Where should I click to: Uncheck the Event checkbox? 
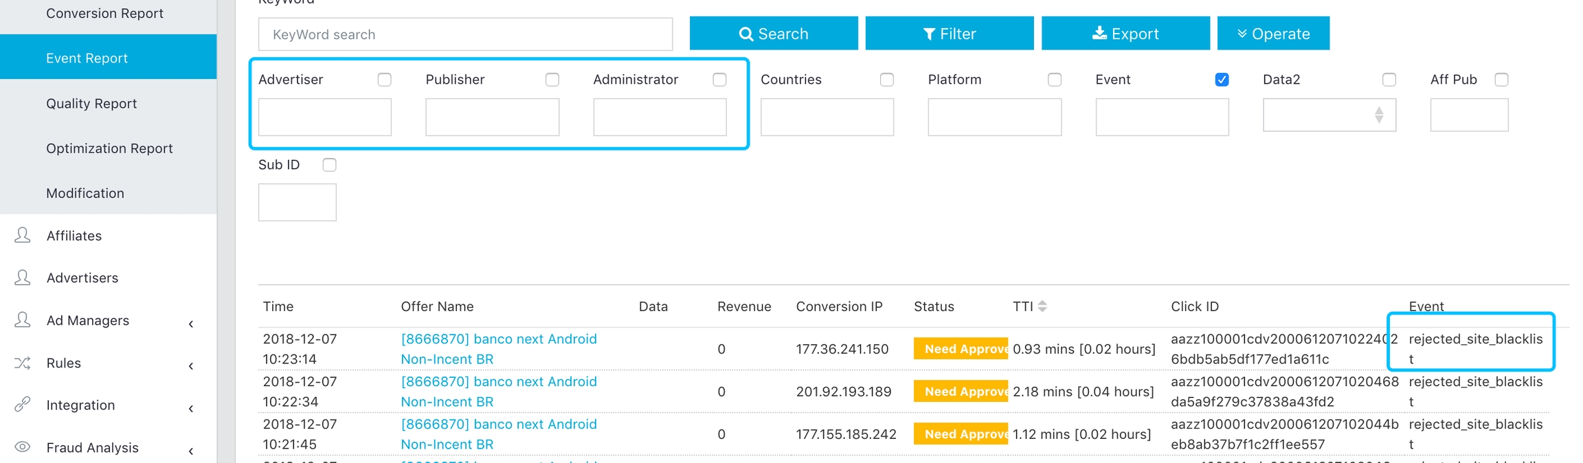point(1222,80)
